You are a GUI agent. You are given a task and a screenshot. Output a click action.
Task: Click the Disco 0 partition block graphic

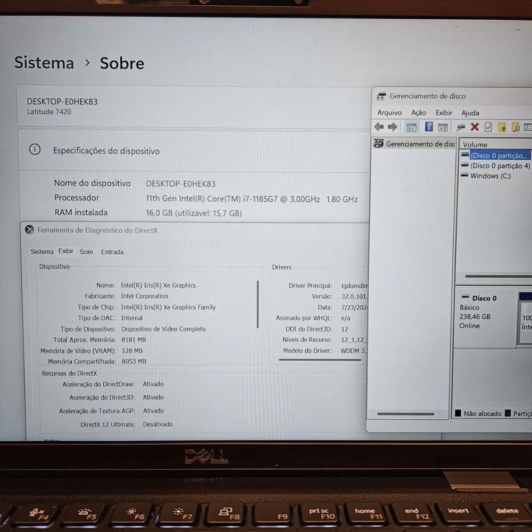click(x=525, y=319)
